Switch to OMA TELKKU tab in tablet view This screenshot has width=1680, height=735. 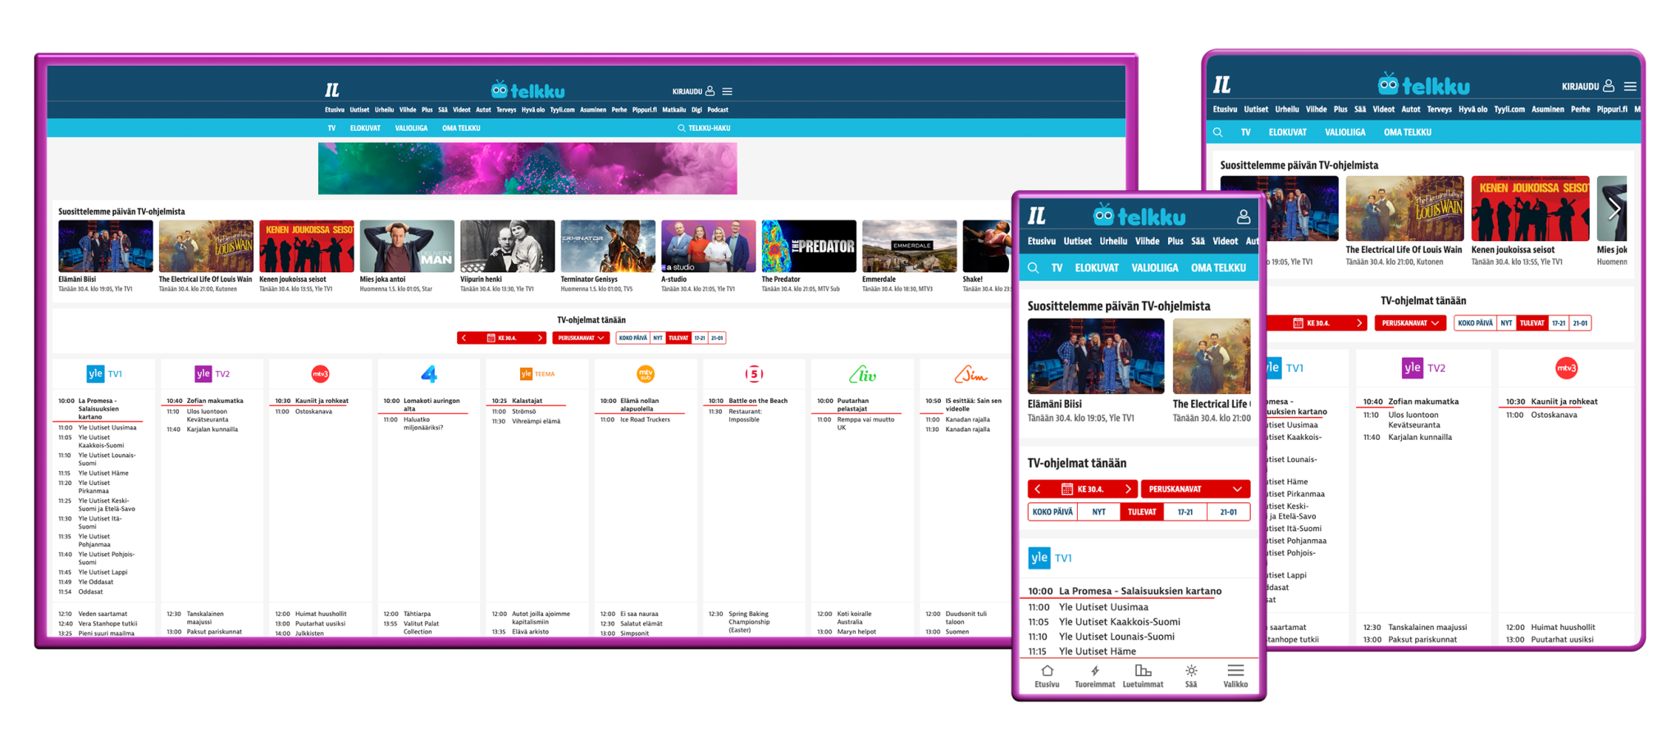tap(1407, 132)
